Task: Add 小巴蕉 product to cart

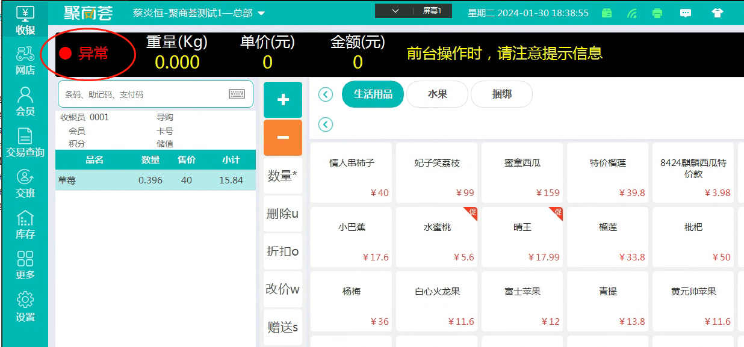Action: [x=352, y=237]
